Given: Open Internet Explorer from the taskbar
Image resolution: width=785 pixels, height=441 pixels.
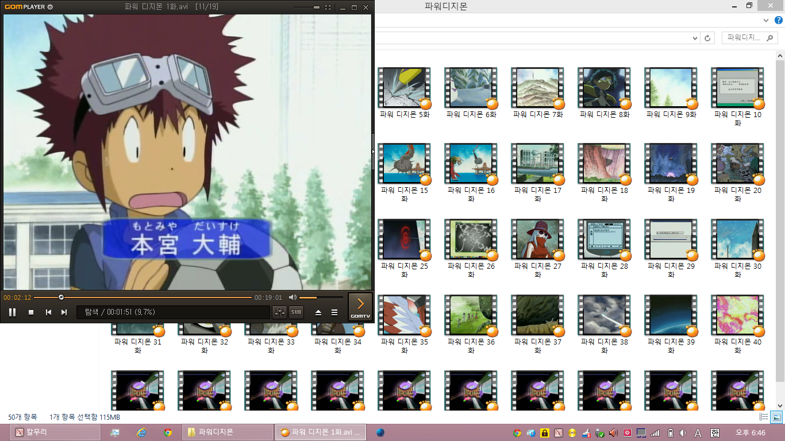Looking at the screenshot, I should pyautogui.click(x=141, y=432).
